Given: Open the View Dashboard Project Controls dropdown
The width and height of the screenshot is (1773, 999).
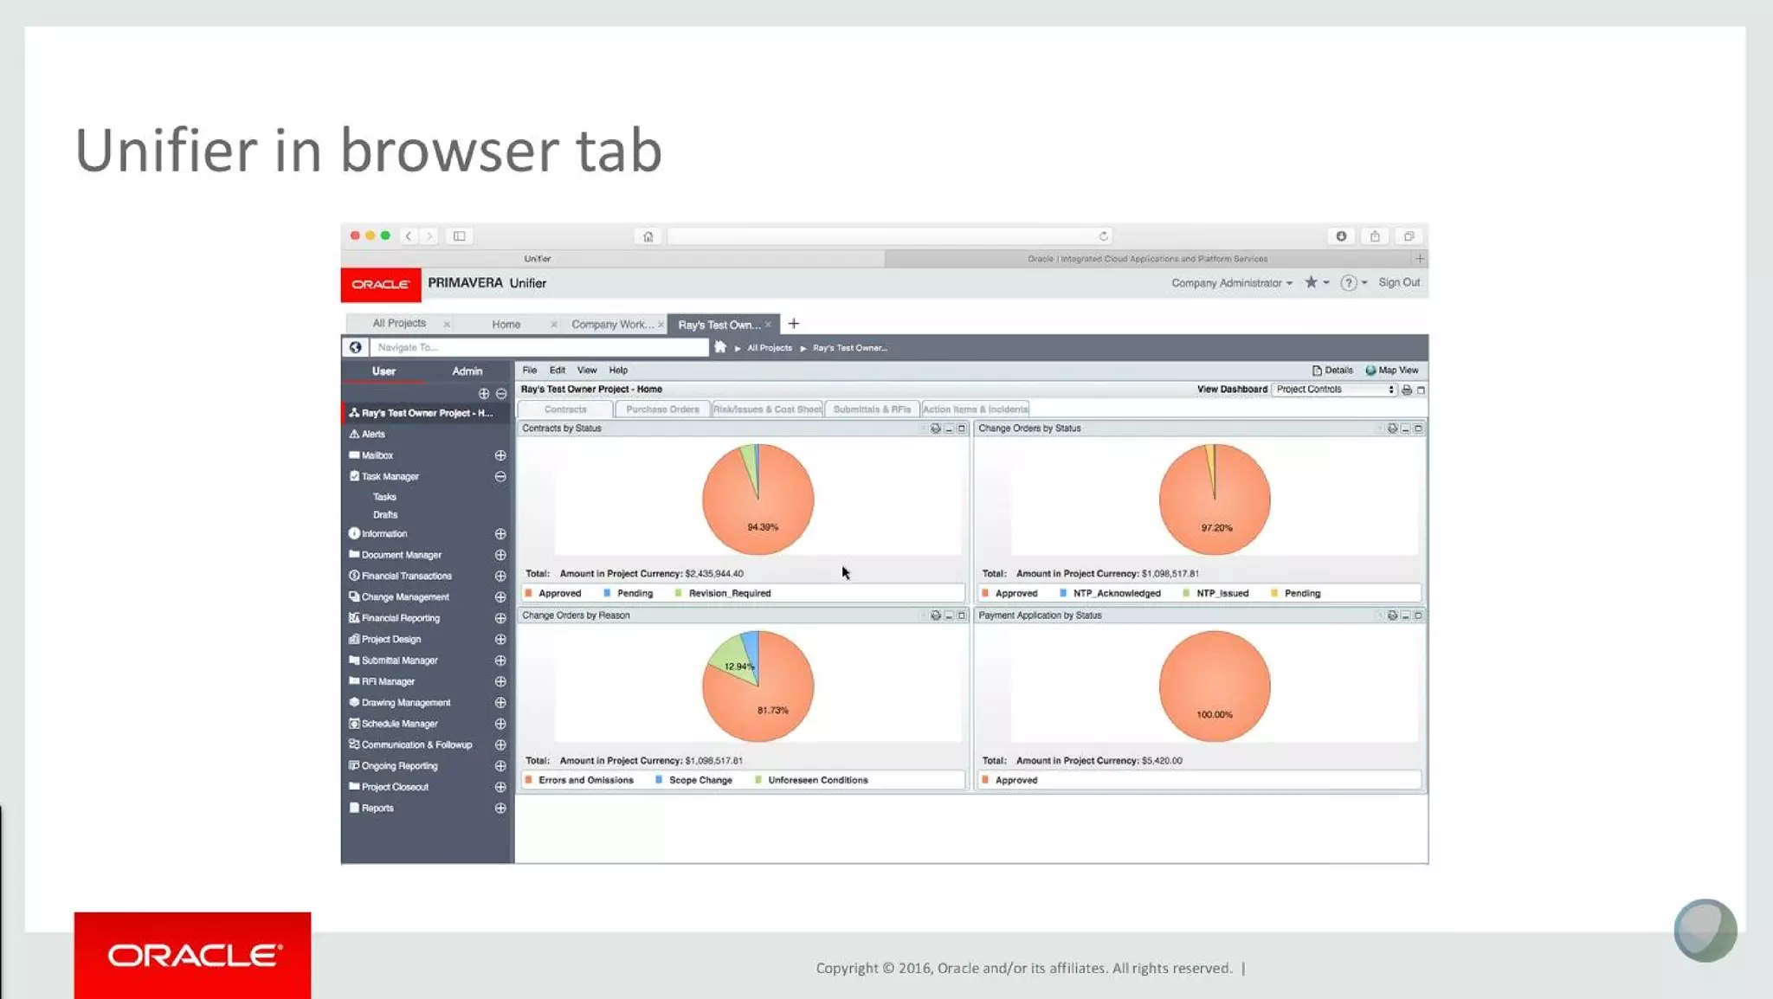Looking at the screenshot, I should 1334,390.
